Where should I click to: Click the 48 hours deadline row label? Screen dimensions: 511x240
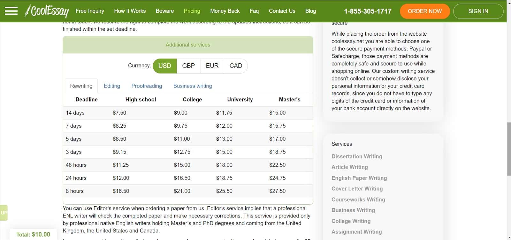click(x=76, y=165)
